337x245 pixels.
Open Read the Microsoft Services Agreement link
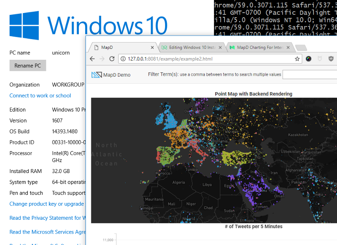pyautogui.click(x=48, y=232)
